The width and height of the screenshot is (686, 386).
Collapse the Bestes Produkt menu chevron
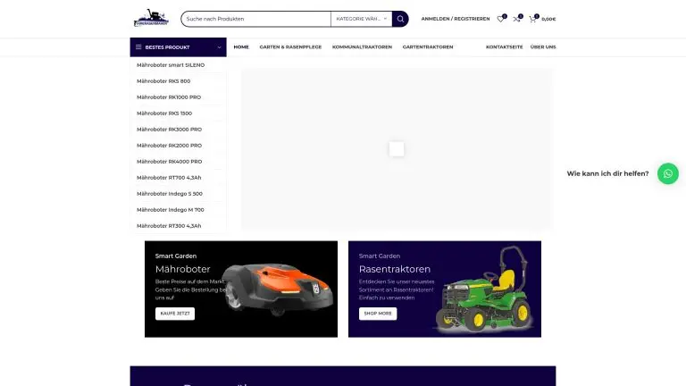tap(218, 46)
